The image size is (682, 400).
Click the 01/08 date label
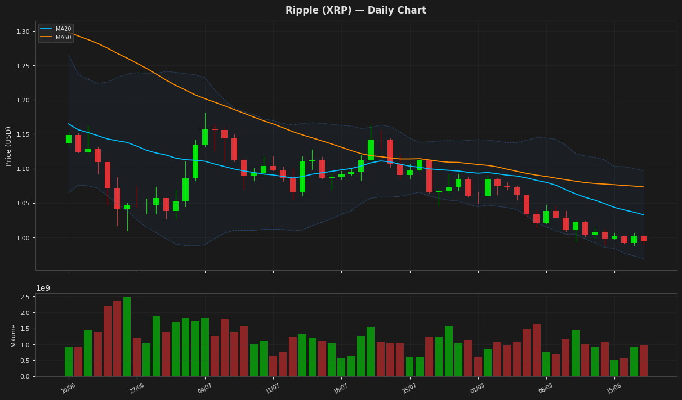point(477,388)
